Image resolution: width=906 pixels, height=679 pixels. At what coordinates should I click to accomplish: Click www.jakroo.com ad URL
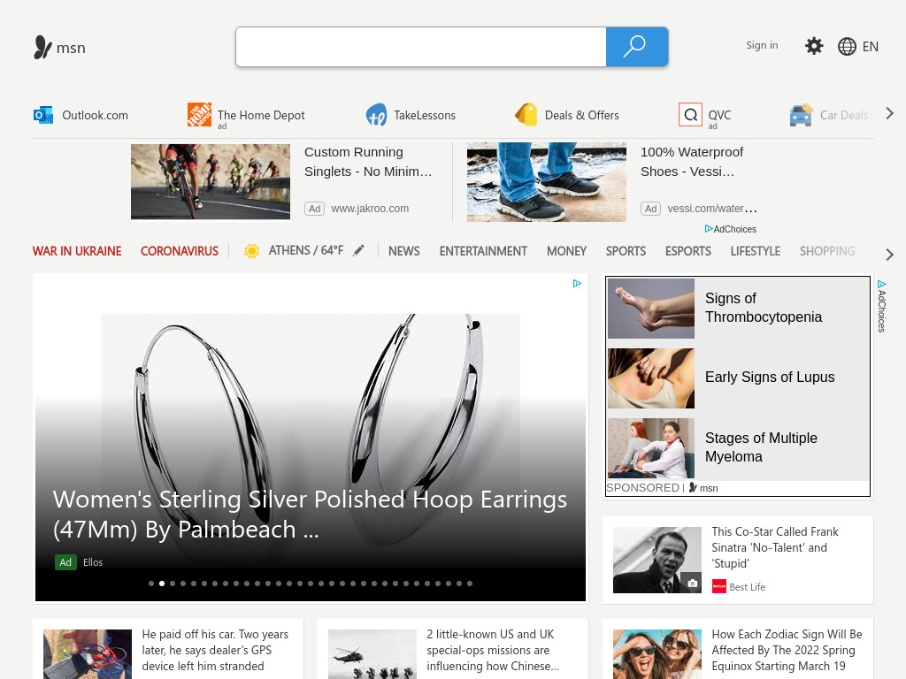pyautogui.click(x=370, y=209)
